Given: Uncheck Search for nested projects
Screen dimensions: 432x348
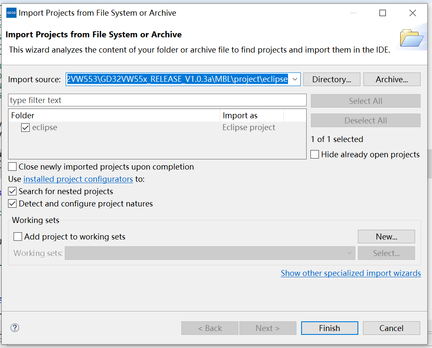Looking at the screenshot, I should (x=12, y=191).
